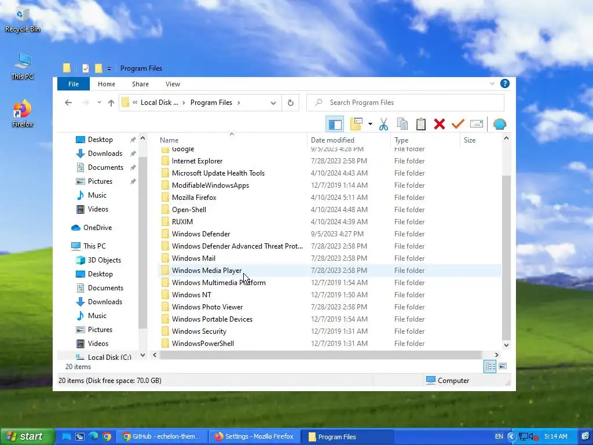Image resolution: width=593 pixels, height=445 pixels.
Task: Click the orange checkmark Properties icon
Action: pyautogui.click(x=457, y=124)
